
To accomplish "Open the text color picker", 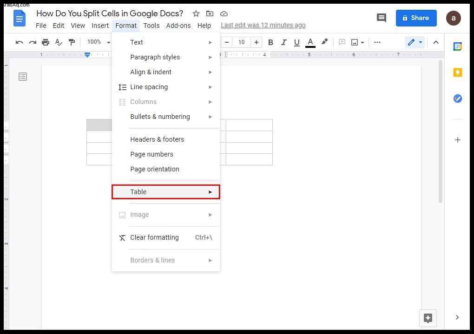I will tap(310, 43).
